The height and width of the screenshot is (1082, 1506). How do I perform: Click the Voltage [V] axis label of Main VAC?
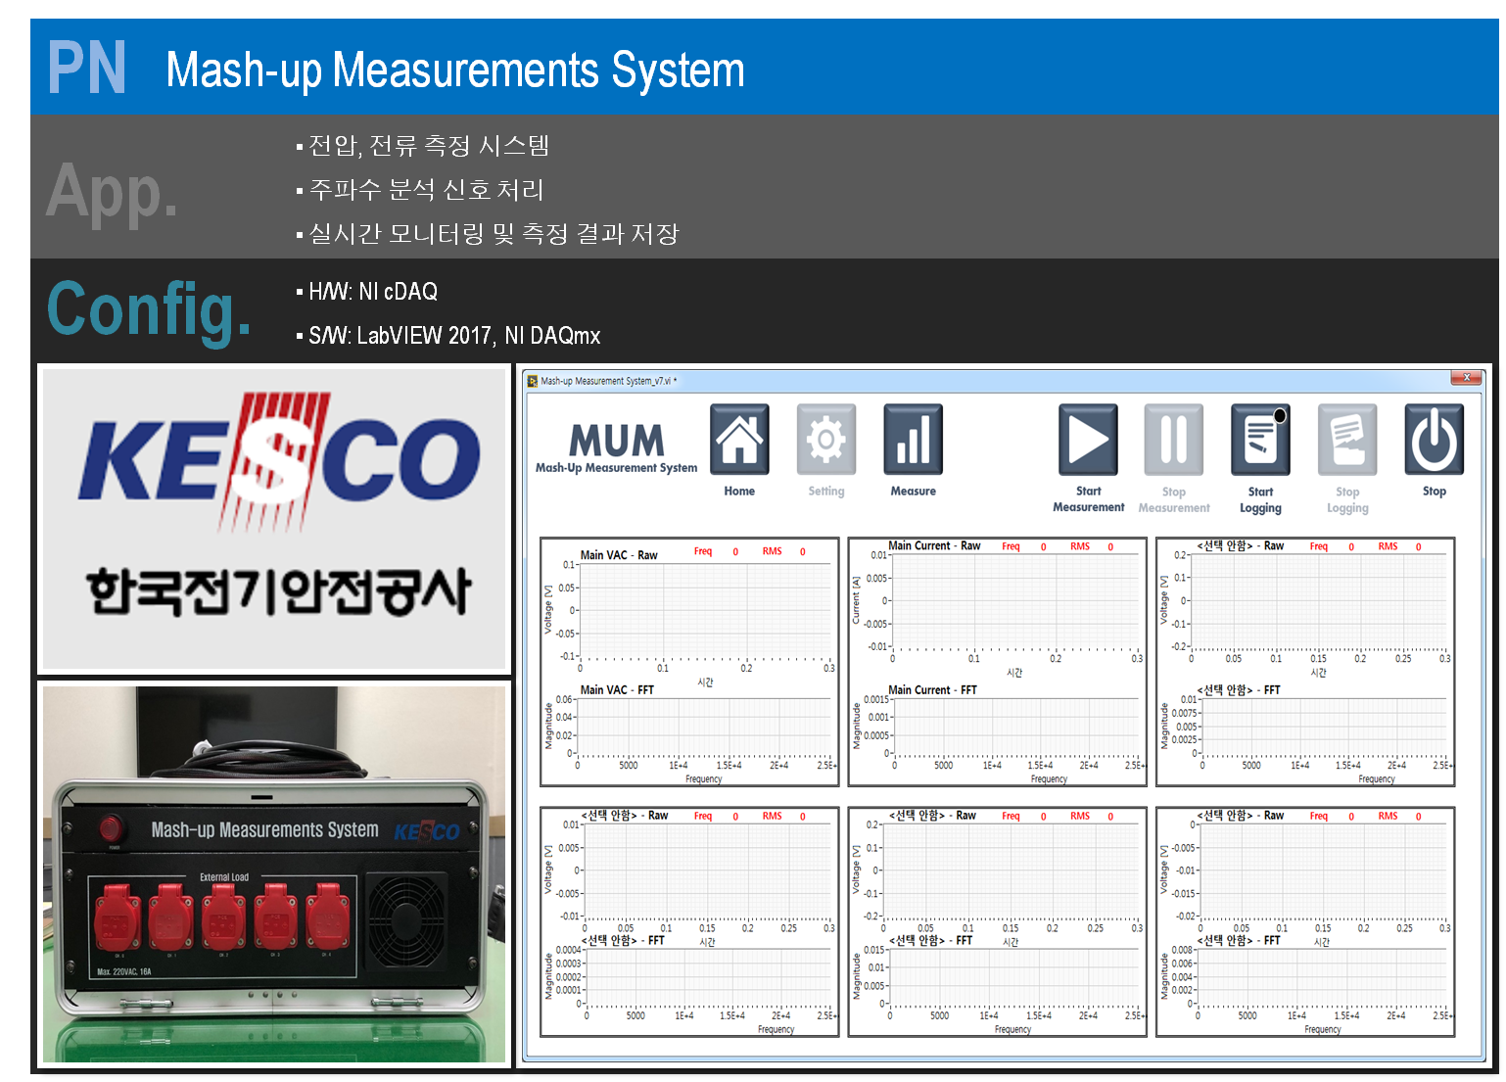click(548, 609)
